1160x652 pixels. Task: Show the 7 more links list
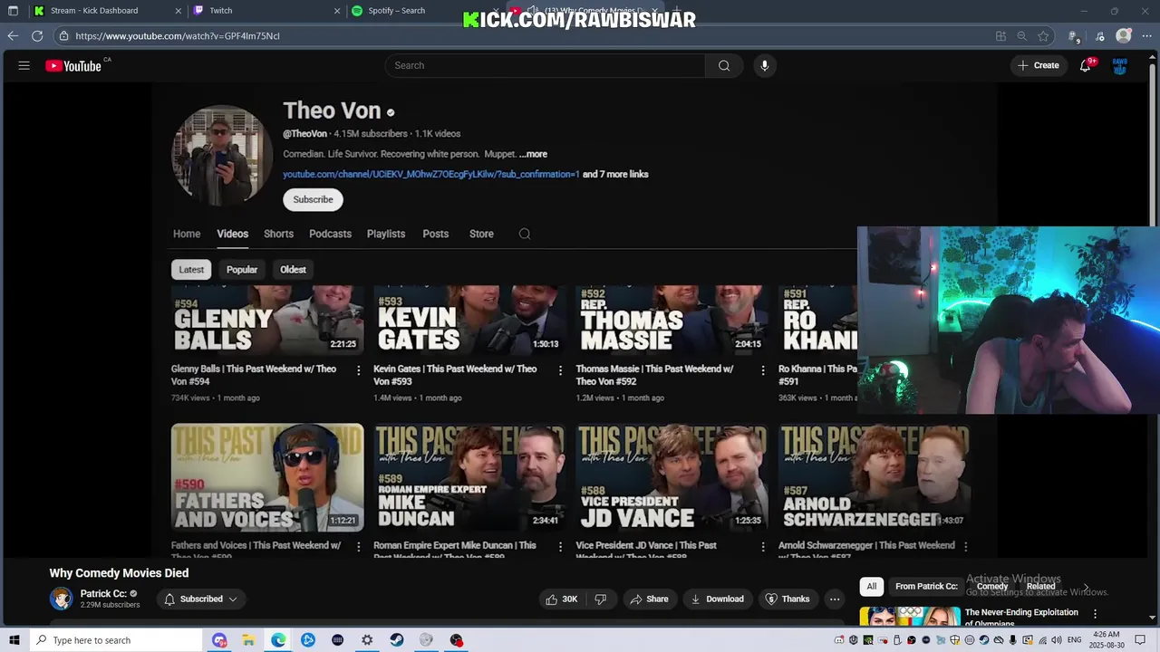click(x=615, y=174)
